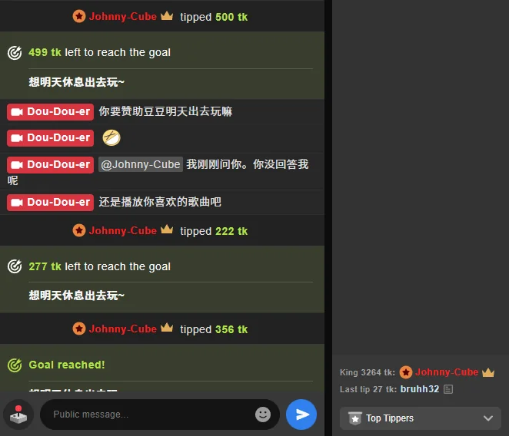Click the @Johnny-Cube mention tag
Screen dimensions: 509x436
pyautogui.click(x=141, y=164)
